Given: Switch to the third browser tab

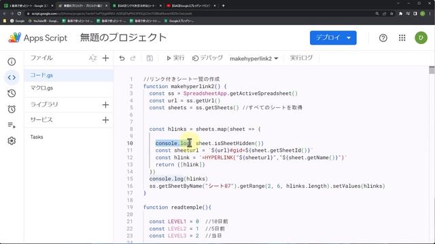Looking at the screenshot, I should coord(137,5).
